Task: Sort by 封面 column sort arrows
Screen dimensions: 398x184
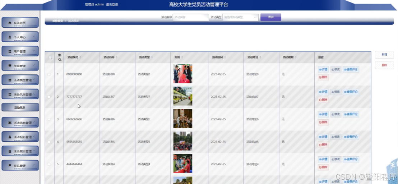Action: point(182,57)
